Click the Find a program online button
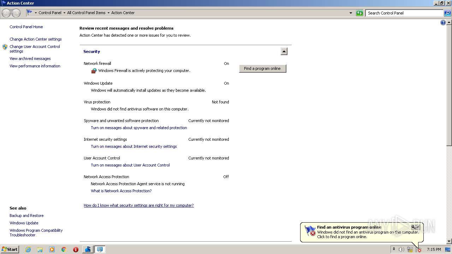Image resolution: width=452 pixels, height=254 pixels. coord(262,68)
